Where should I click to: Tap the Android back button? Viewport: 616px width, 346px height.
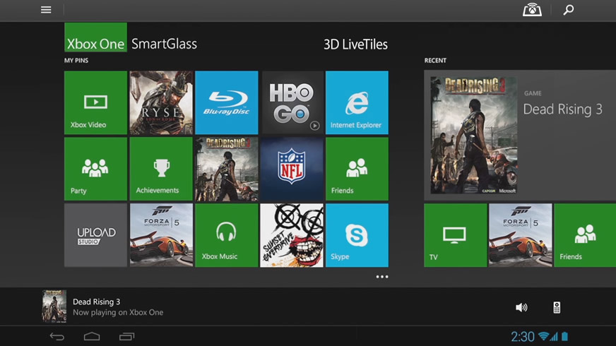click(x=57, y=337)
